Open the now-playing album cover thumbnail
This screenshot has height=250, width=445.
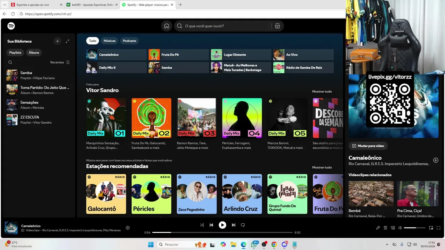tap(11, 228)
